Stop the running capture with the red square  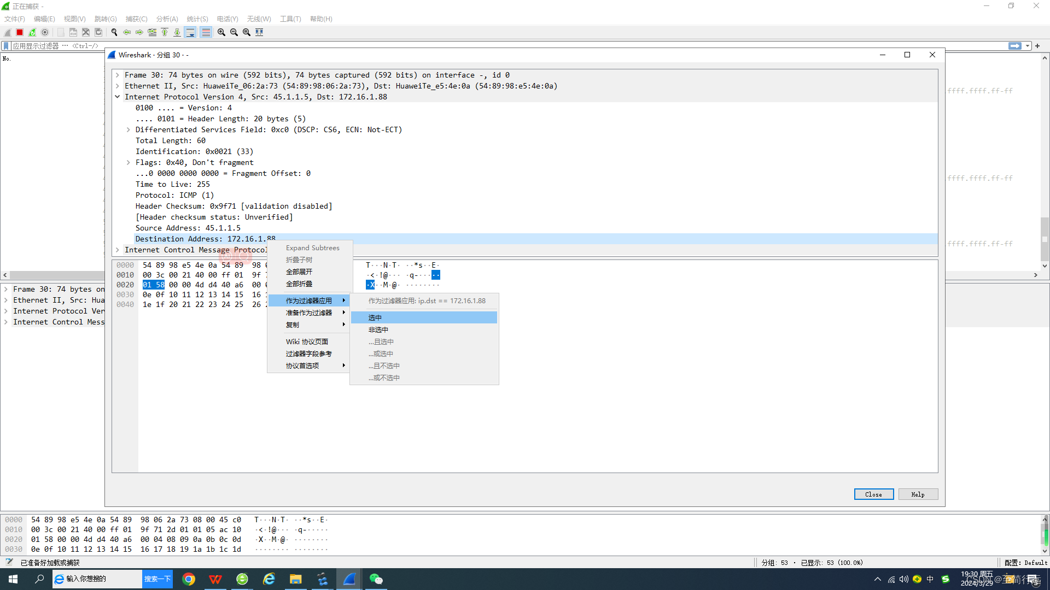click(20, 32)
